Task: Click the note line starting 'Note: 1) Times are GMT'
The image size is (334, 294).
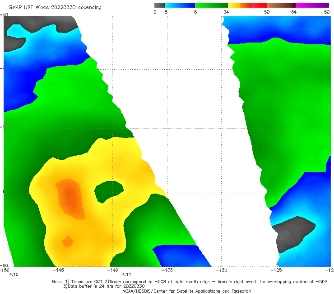Action: [x=190, y=282]
